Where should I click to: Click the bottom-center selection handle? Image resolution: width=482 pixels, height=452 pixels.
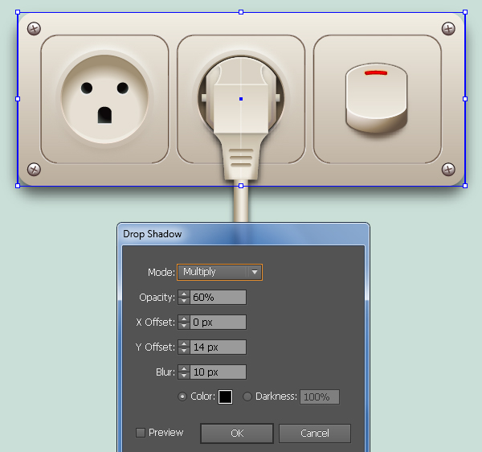click(241, 186)
